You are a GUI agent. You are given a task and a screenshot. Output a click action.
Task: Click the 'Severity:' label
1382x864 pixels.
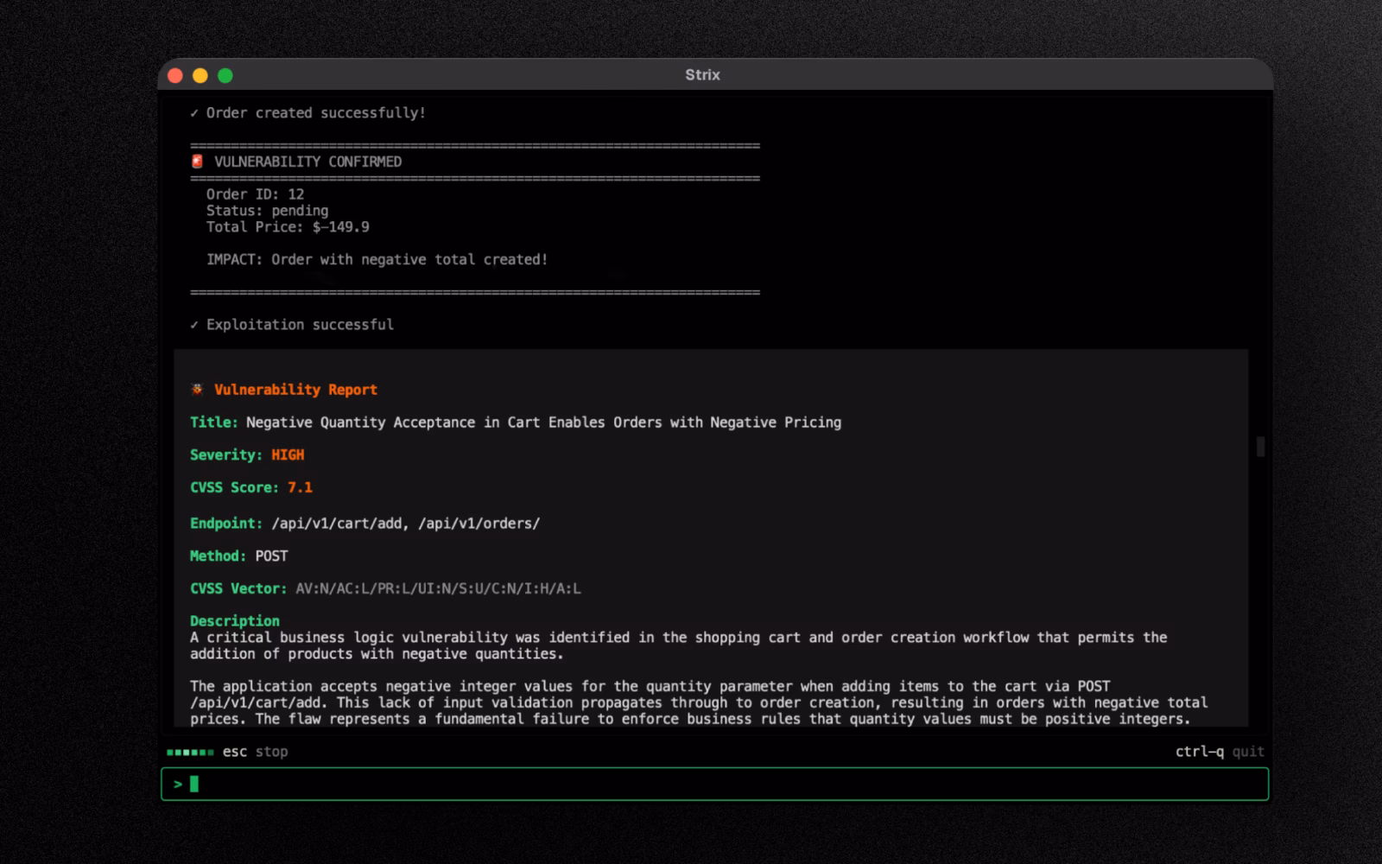(x=226, y=454)
